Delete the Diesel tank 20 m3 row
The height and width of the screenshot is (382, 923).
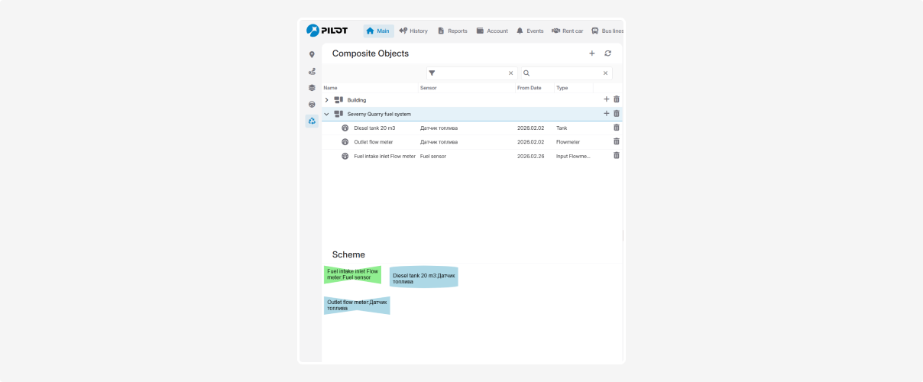point(617,128)
